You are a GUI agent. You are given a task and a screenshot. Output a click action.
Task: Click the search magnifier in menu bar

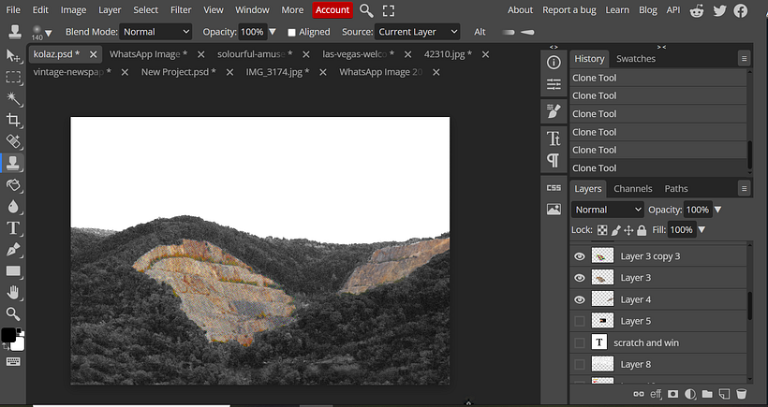point(366,10)
